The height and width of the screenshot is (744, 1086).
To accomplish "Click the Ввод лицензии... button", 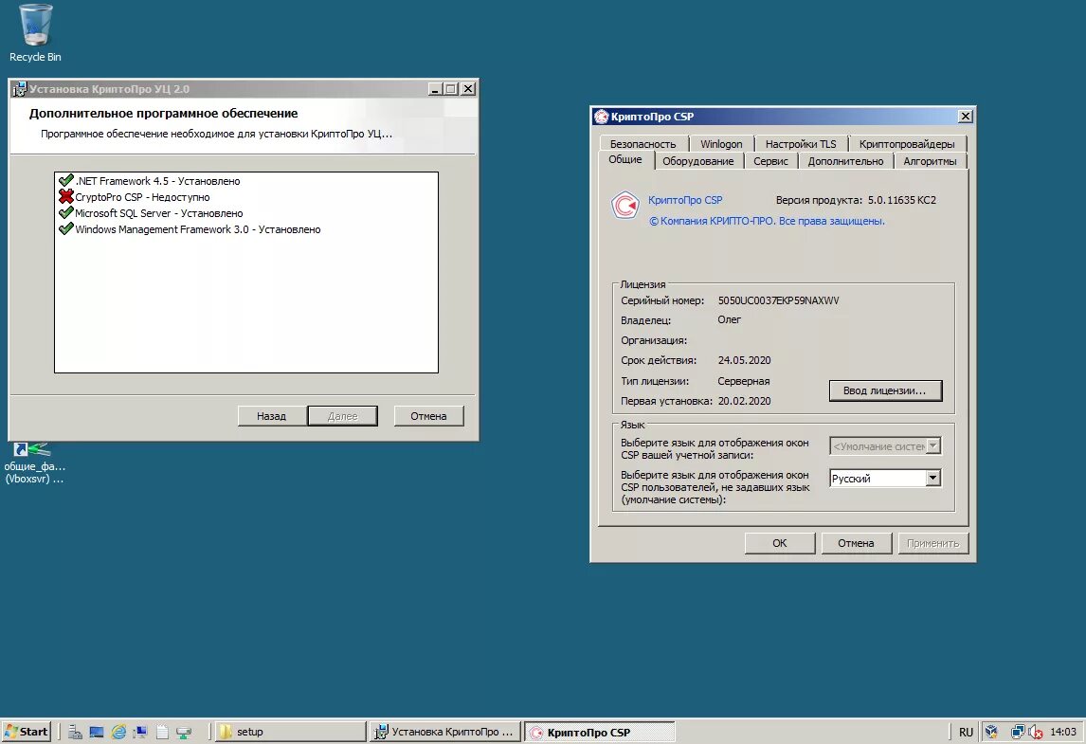I will 885,390.
